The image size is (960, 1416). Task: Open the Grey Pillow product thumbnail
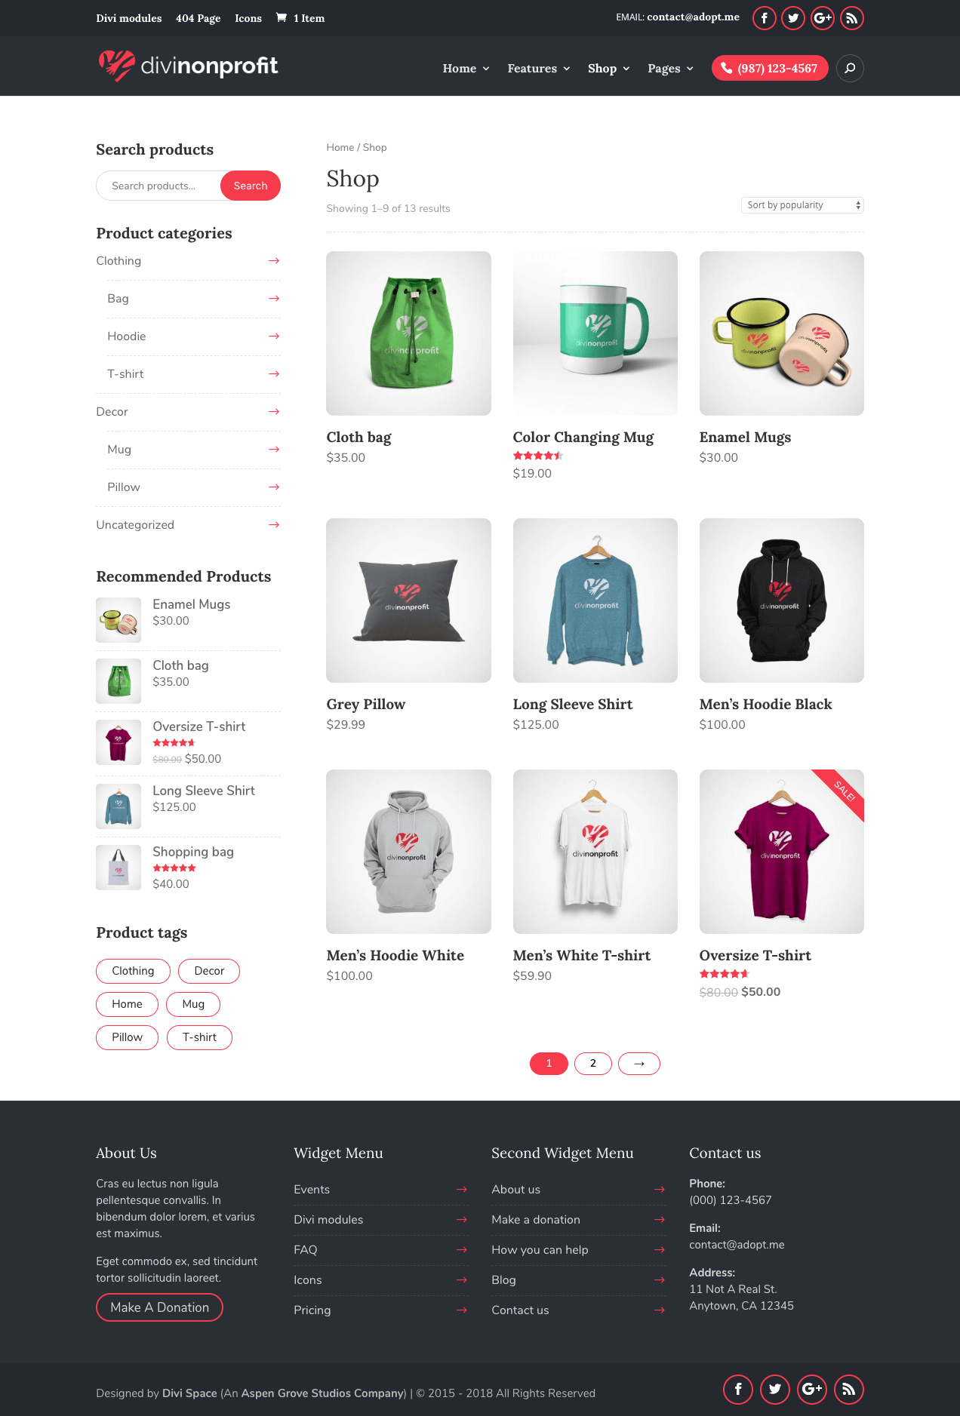(x=408, y=600)
